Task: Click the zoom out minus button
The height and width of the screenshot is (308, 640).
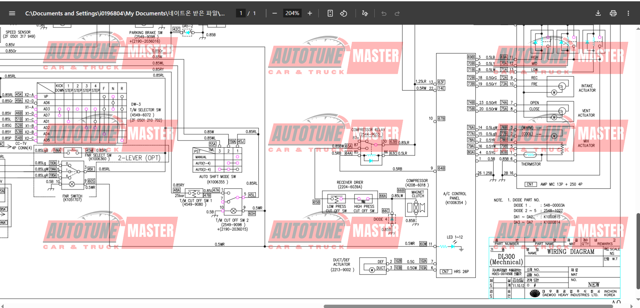Action: pos(275,13)
